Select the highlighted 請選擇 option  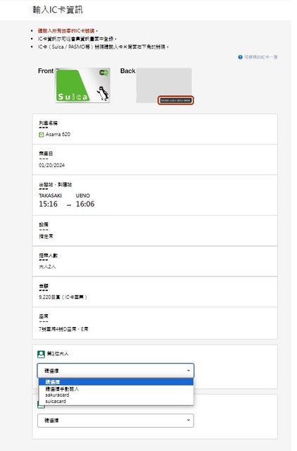pyautogui.click(x=116, y=382)
